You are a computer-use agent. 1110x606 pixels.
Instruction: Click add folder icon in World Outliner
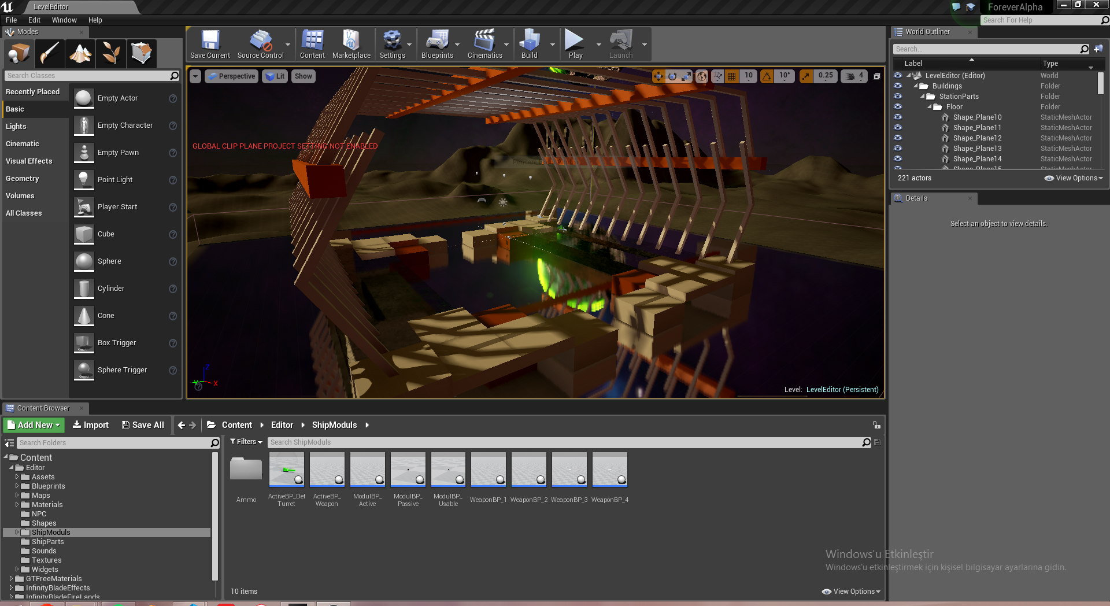1098,49
